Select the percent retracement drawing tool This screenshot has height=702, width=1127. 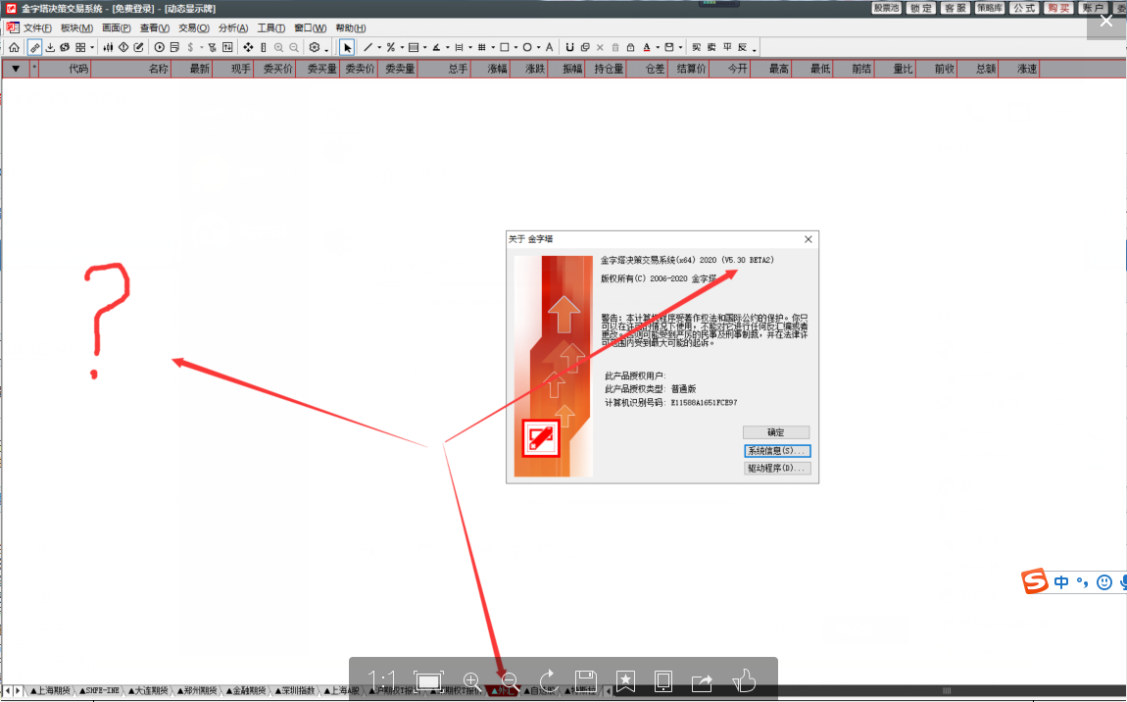point(390,47)
